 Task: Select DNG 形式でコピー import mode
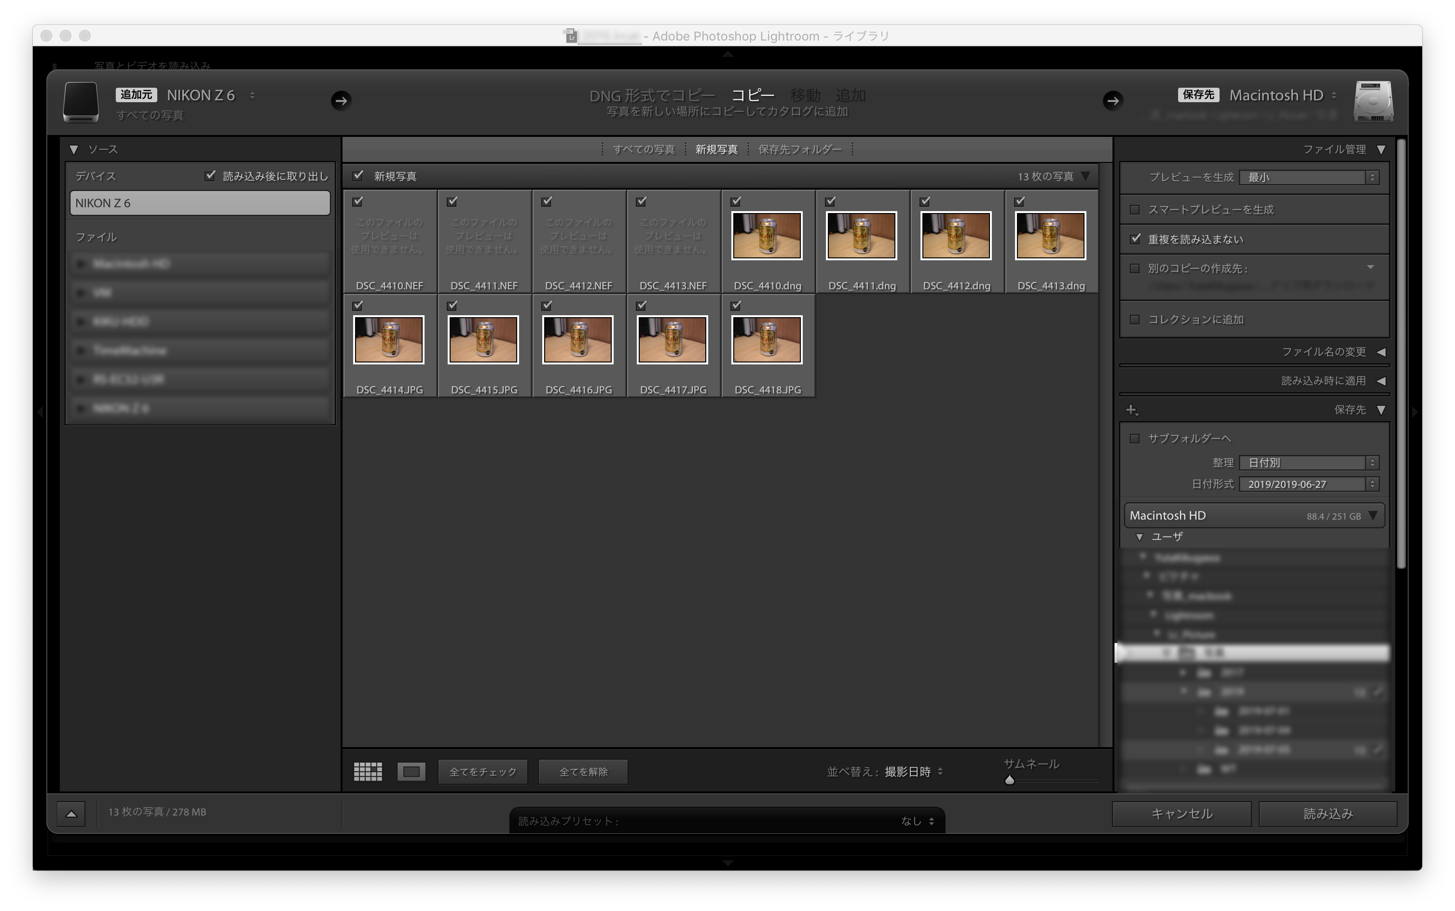pos(652,95)
